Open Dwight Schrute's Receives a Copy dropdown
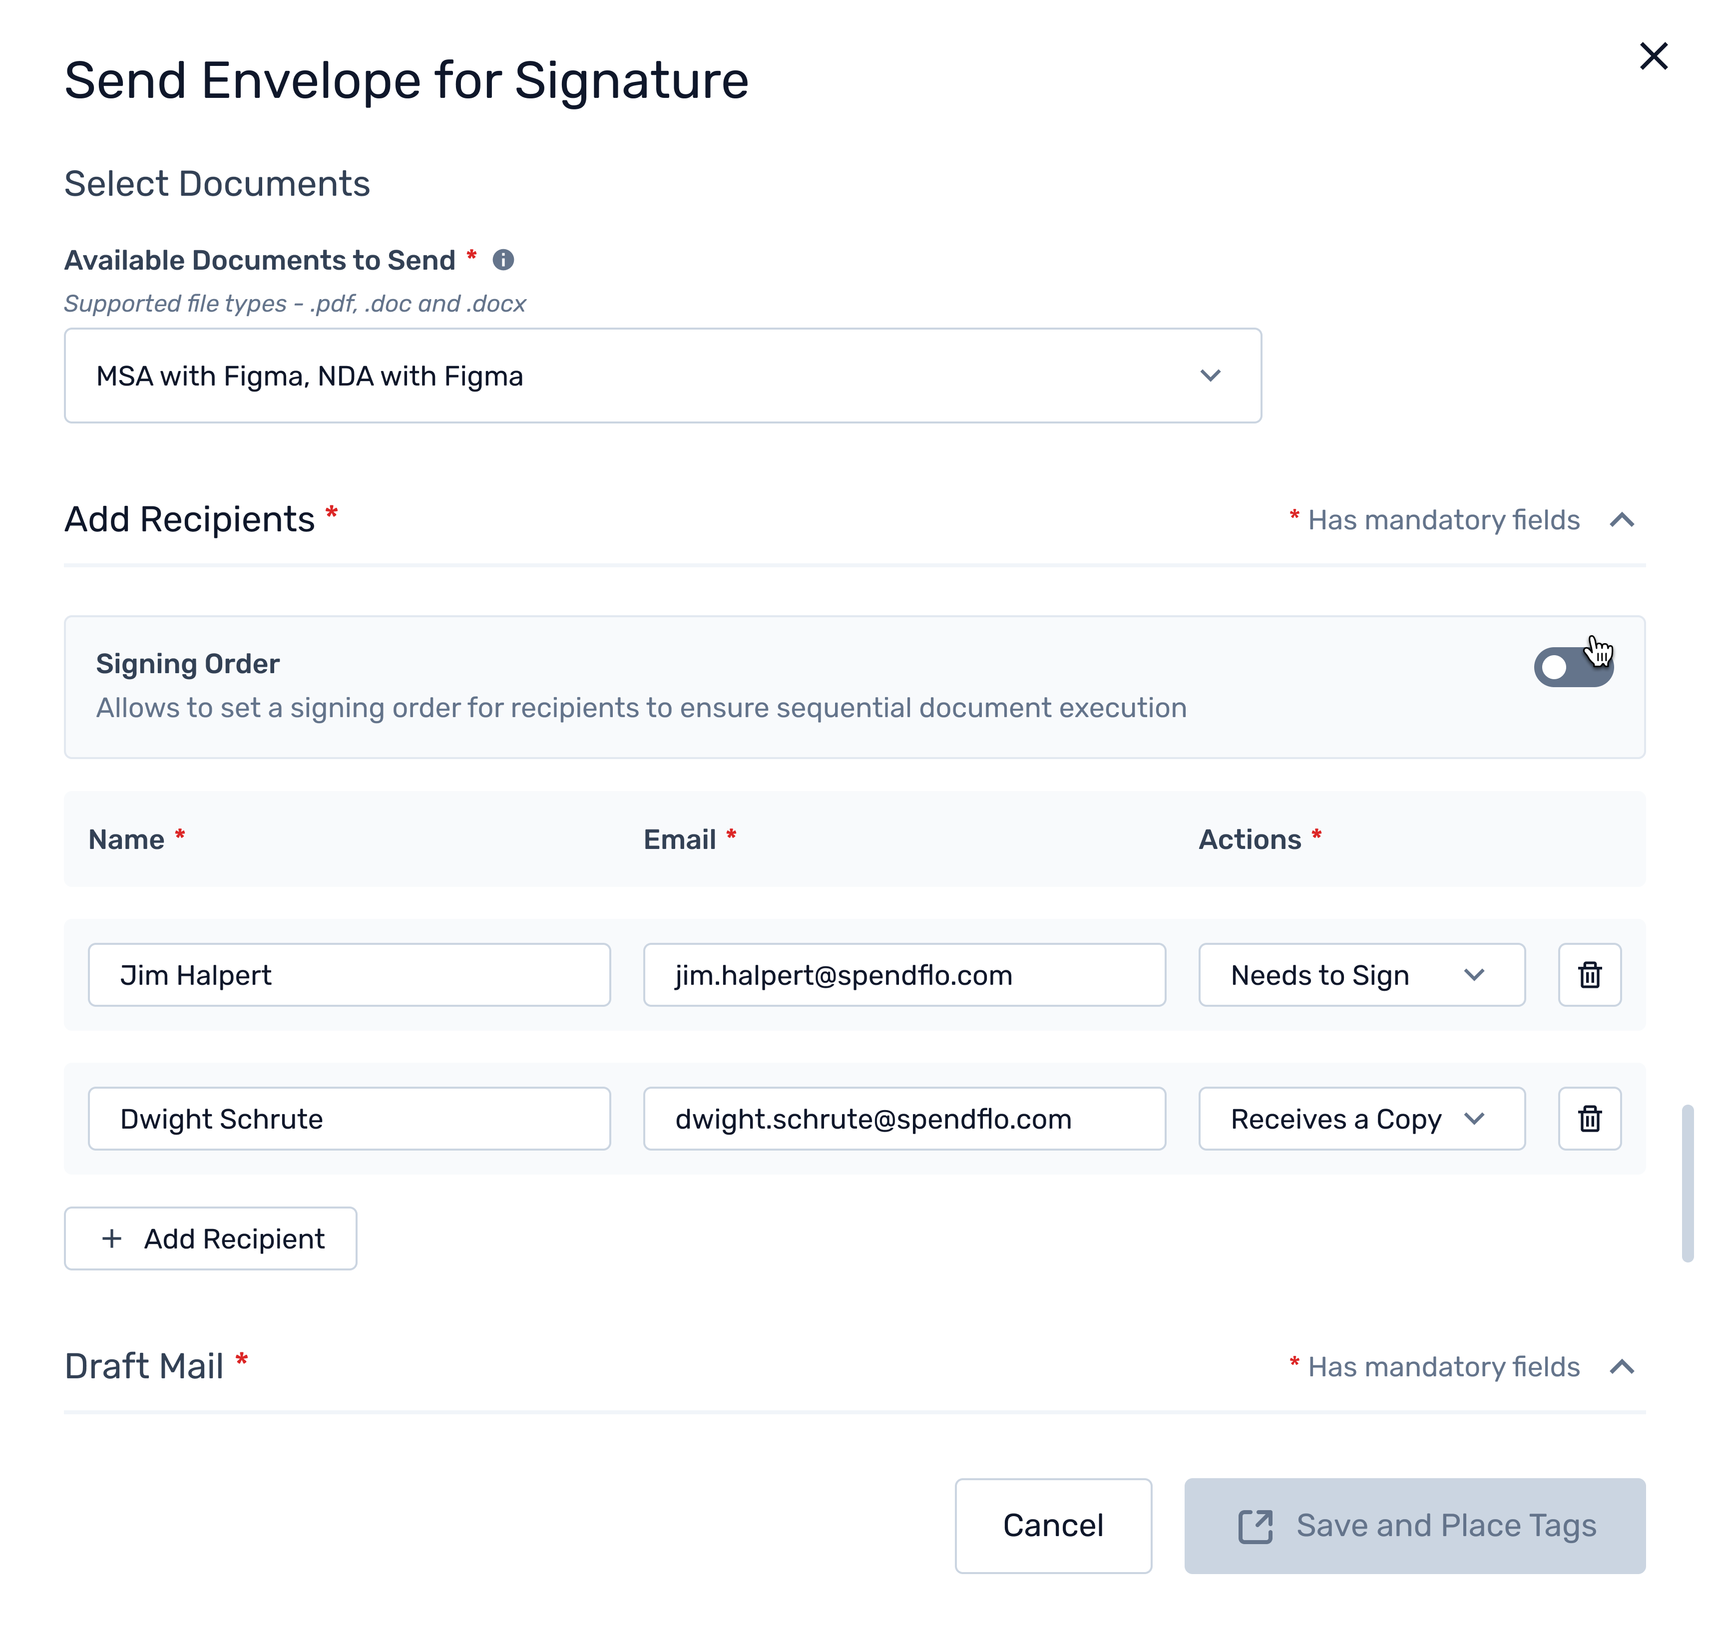Viewport: 1710px width, 1638px height. (x=1361, y=1119)
